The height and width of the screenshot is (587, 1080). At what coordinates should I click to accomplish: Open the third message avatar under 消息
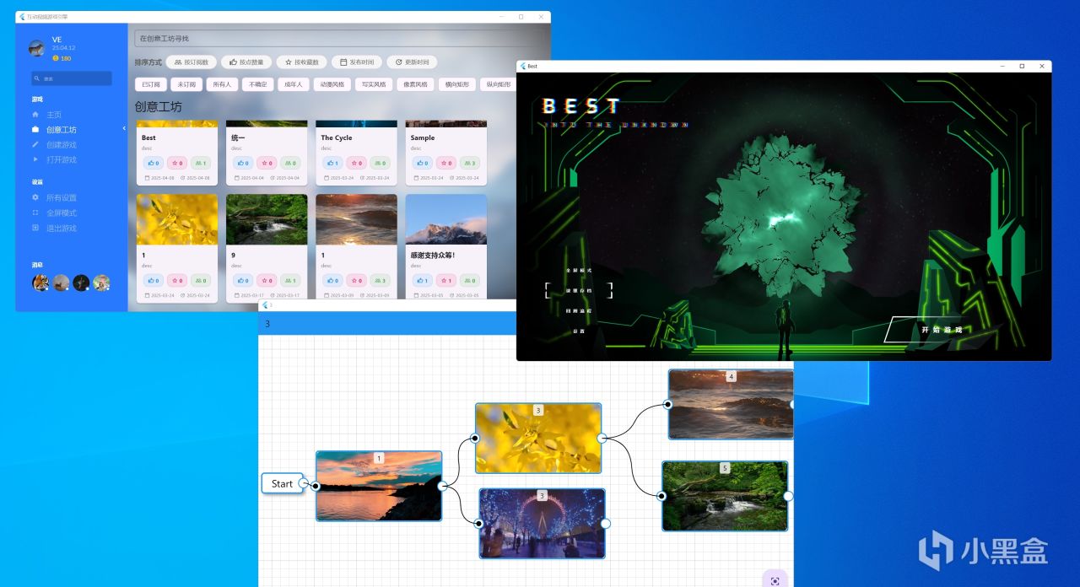[x=81, y=283]
